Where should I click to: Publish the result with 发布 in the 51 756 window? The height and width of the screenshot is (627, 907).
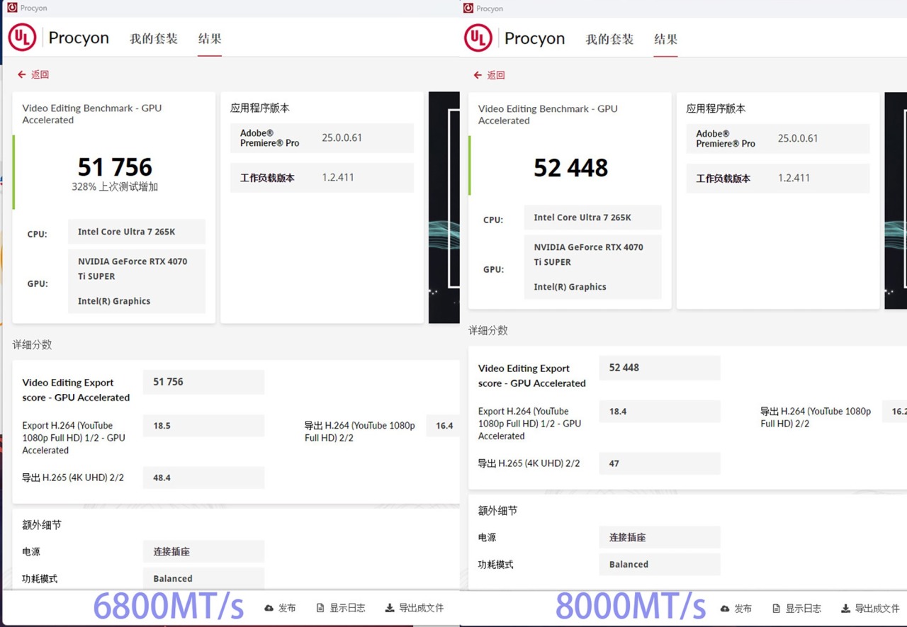[x=280, y=608]
